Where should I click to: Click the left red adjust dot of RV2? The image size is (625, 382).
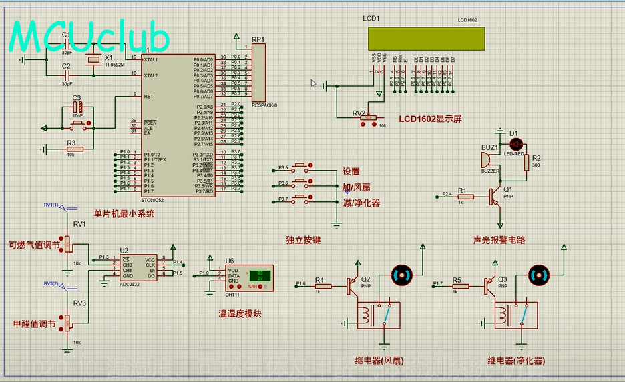[x=363, y=125]
